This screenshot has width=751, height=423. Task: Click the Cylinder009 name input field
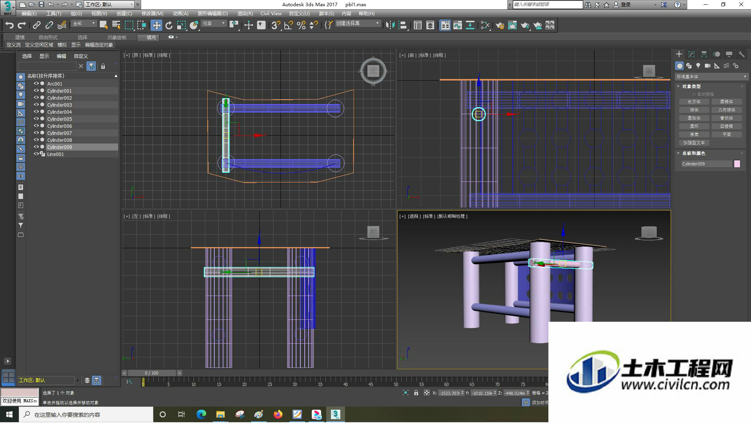(706, 164)
